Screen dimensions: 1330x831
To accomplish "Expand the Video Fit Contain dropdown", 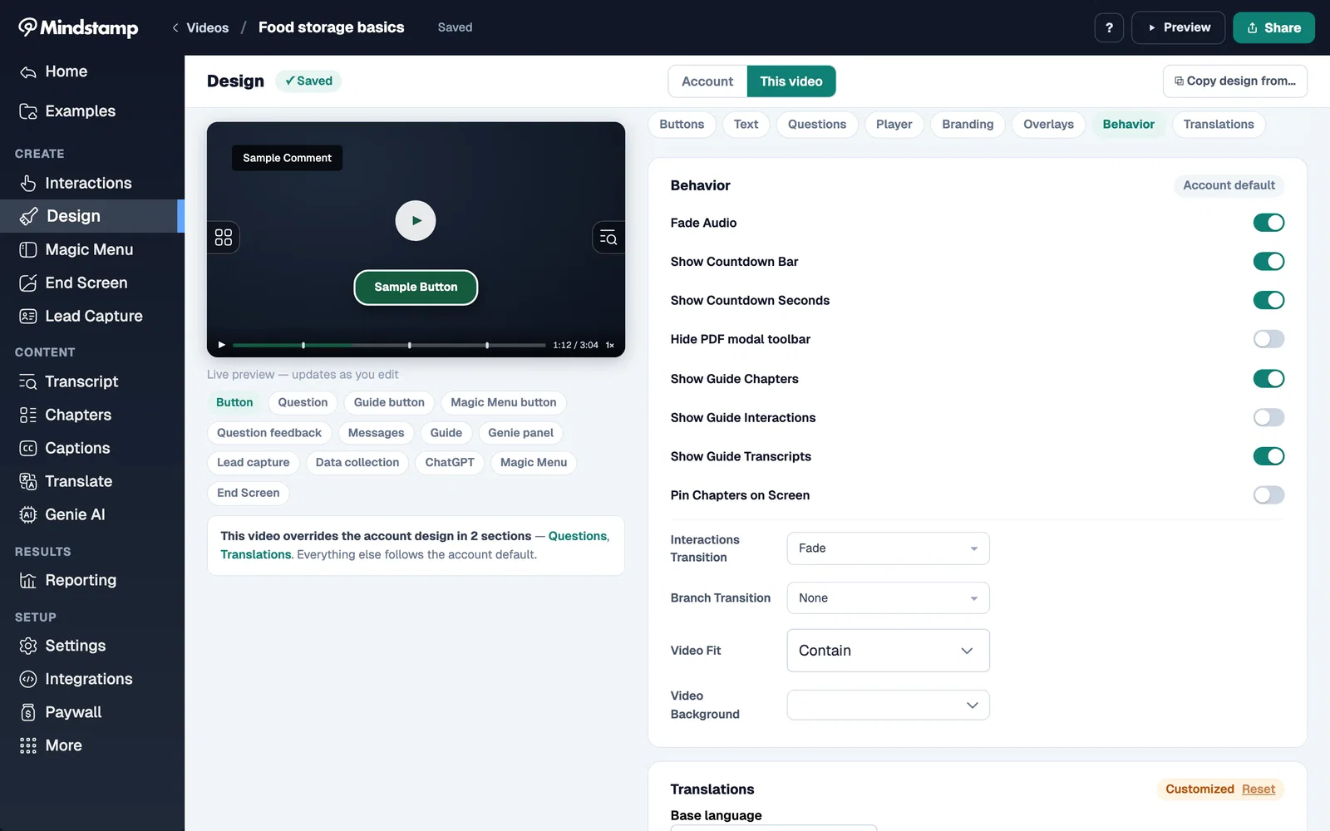I will (888, 651).
